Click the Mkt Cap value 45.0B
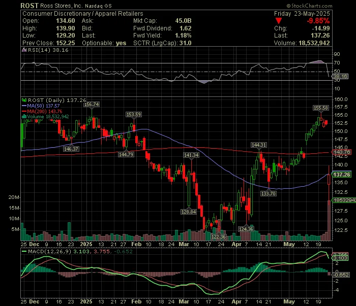This screenshot has height=306, width=356. pos(183,21)
